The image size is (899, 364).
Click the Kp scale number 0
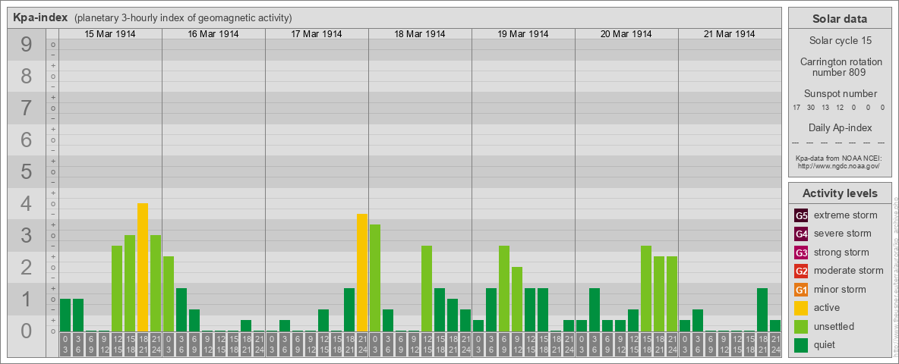pos(26,331)
